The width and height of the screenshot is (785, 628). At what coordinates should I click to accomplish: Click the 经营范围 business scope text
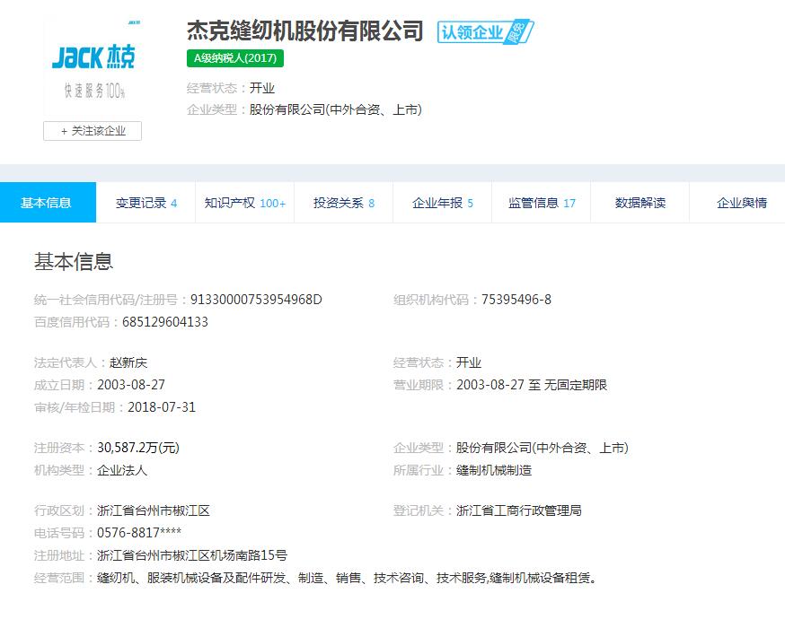coord(347,578)
